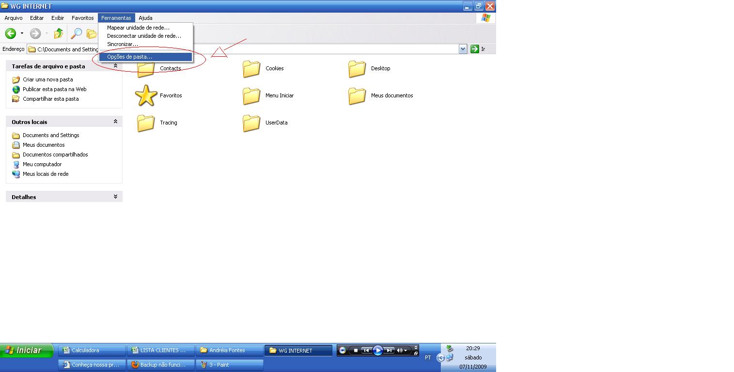Toggle the Folders pane toolbar button

[92, 33]
